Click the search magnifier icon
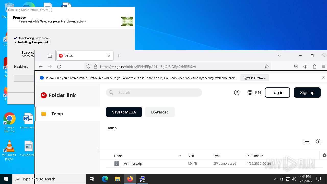Viewport: 327px width, 184px height. click(111, 93)
